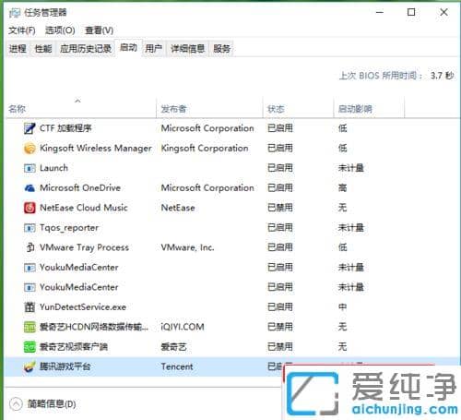Click the Tencent publisher cell

pyautogui.click(x=177, y=366)
